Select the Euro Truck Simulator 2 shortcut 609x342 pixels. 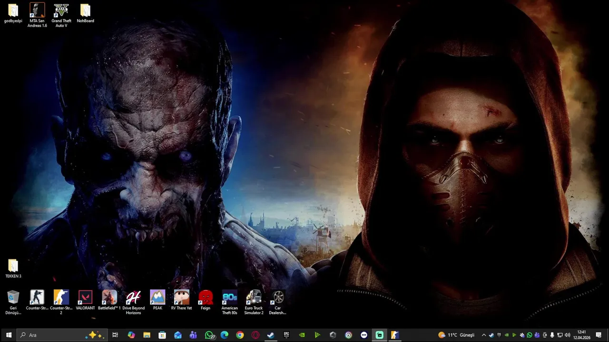254,303
